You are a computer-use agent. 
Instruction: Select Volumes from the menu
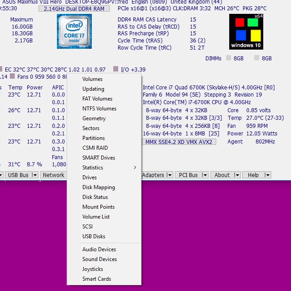click(104, 79)
